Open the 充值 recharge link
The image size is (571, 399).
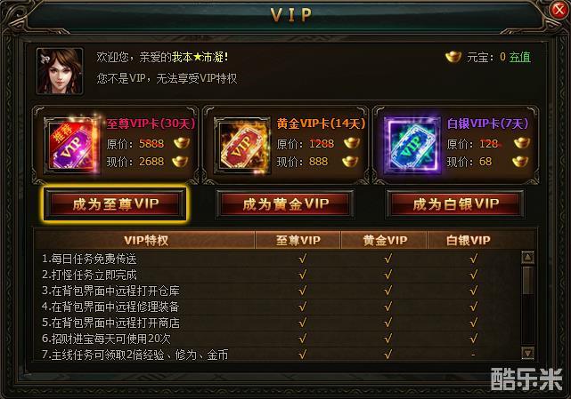tap(519, 57)
